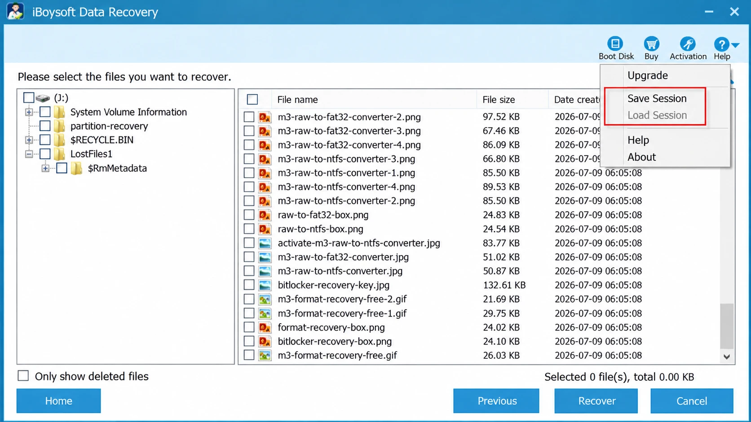The height and width of the screenshot is (422, 751).
Task: Collapse the LostFiles1 tree node
Action: pos(29,154)
